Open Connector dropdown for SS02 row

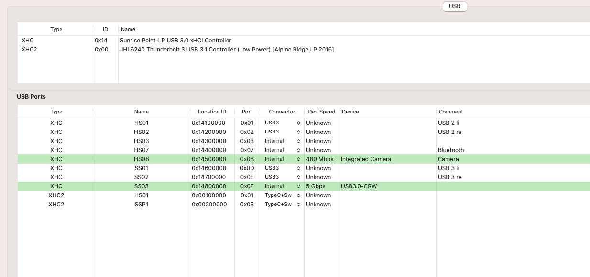[282, 177]
